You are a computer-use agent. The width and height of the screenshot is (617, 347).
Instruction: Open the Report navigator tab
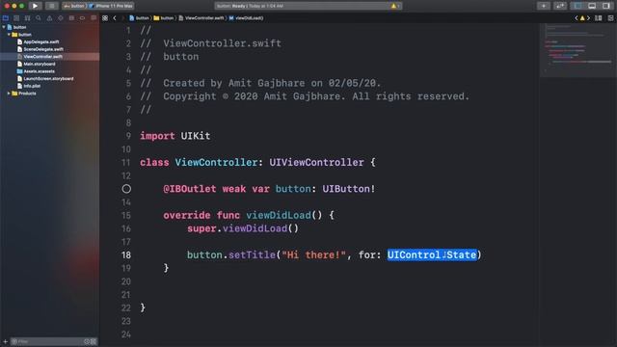pos(94,18)
